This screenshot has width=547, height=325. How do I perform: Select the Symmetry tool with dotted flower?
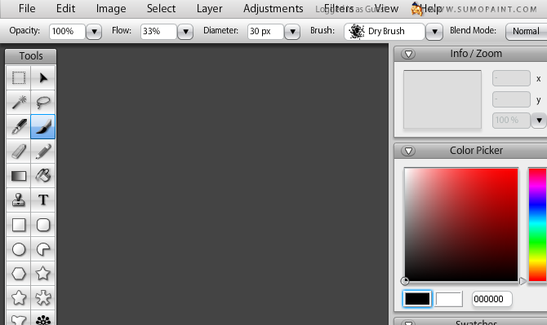pos(43,318)
